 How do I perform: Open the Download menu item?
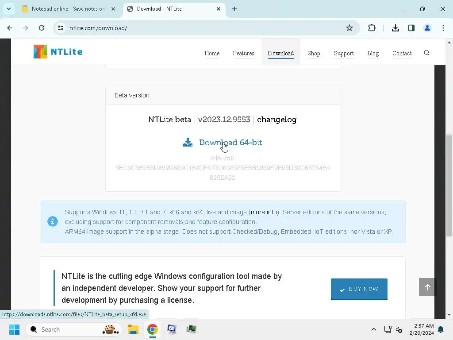click(x=281, y=54)
